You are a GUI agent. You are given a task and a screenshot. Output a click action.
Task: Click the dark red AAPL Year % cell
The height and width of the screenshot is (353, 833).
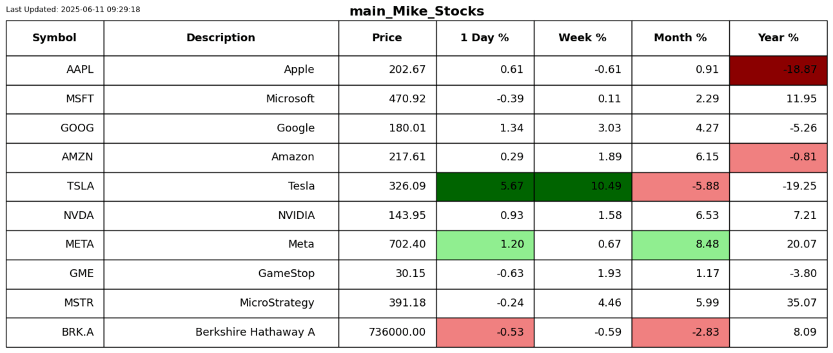coord(778,70)
